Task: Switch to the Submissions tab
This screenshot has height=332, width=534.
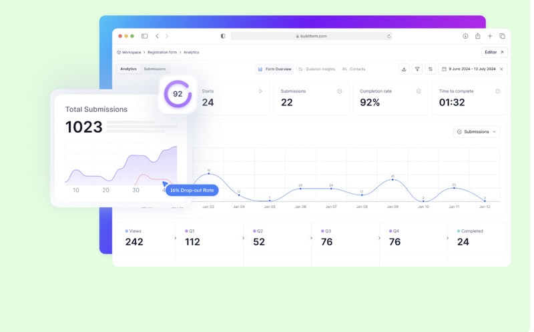Action: pyautogui.click(x=155, y=69)
